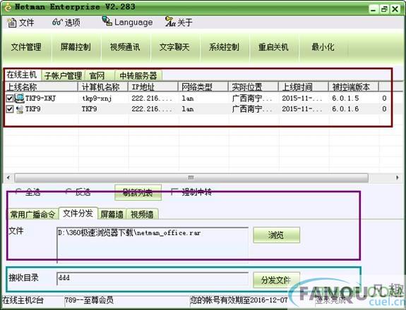Click the 文件 menu notepad icon
The width and height of the screenshot is (406, 310).
(11, 23)
